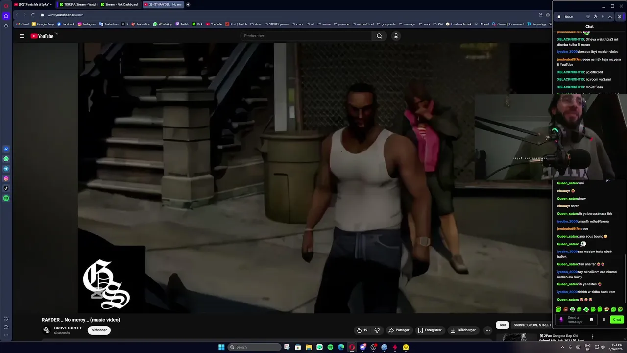Open Opera sidebar Spotify icon
This screenshot has height=353, width=627.
[6, 198]
